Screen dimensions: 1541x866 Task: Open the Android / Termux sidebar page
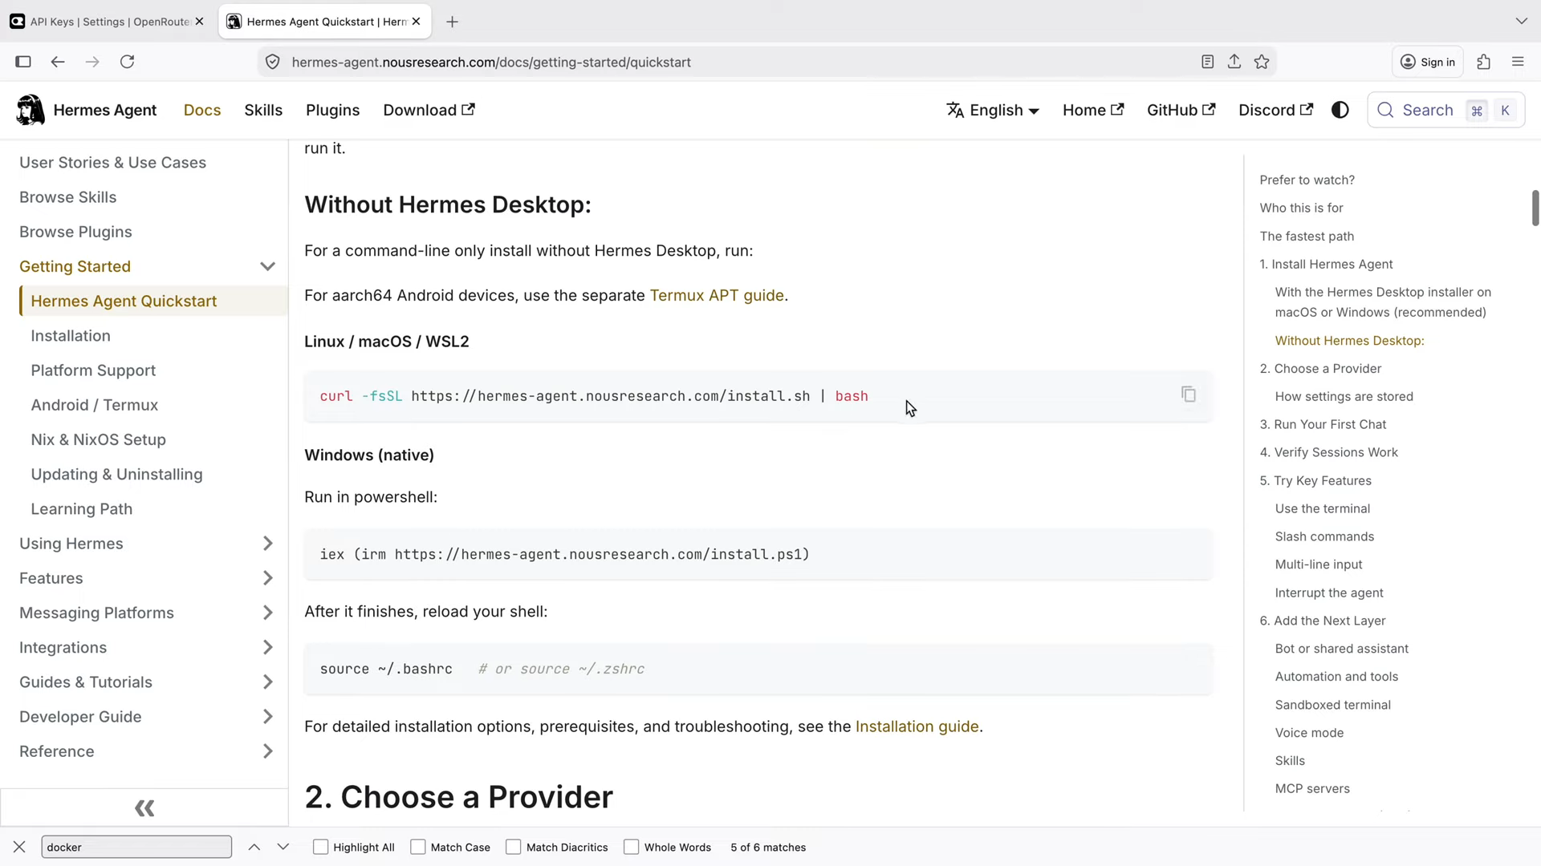click(x=95, y=405)
